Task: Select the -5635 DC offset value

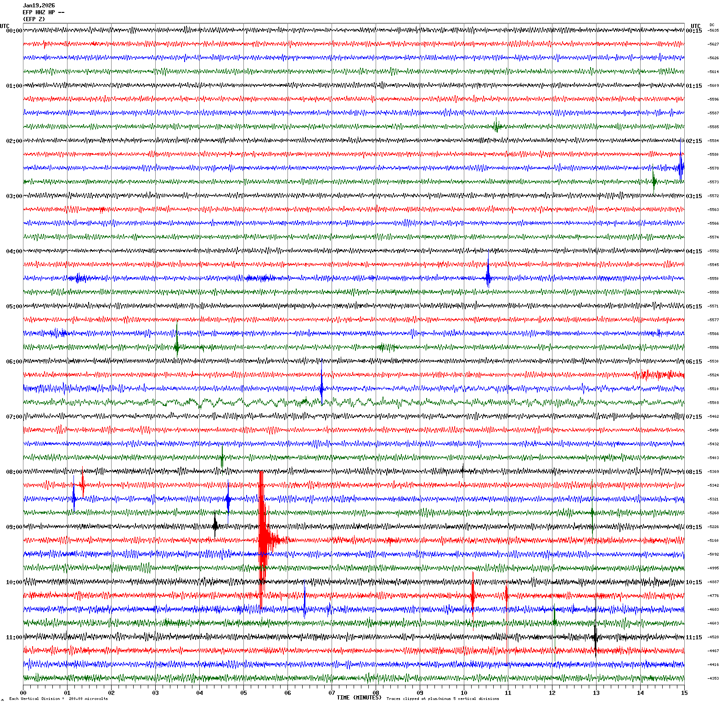Action: coord(713,31)
